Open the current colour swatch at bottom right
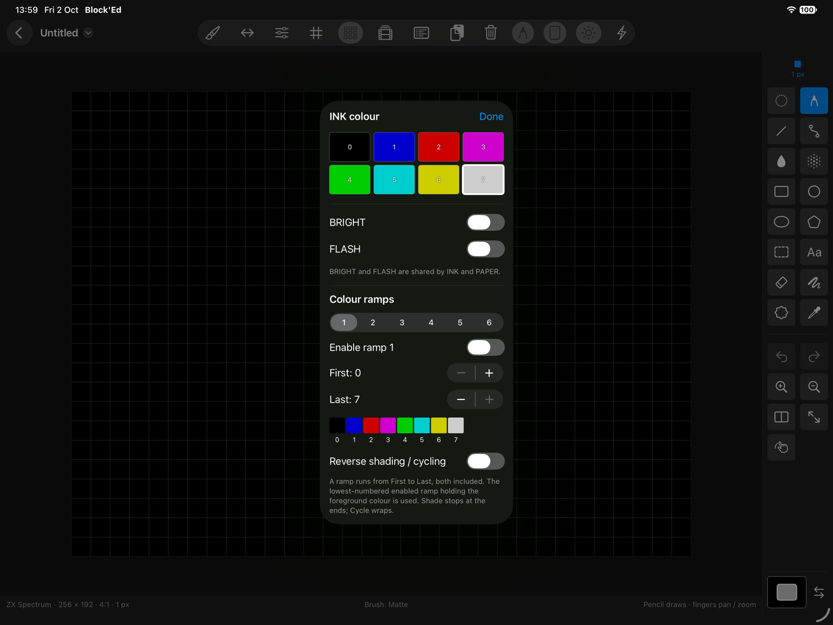Viewport: 833px width, 625px height. (787, 592)
